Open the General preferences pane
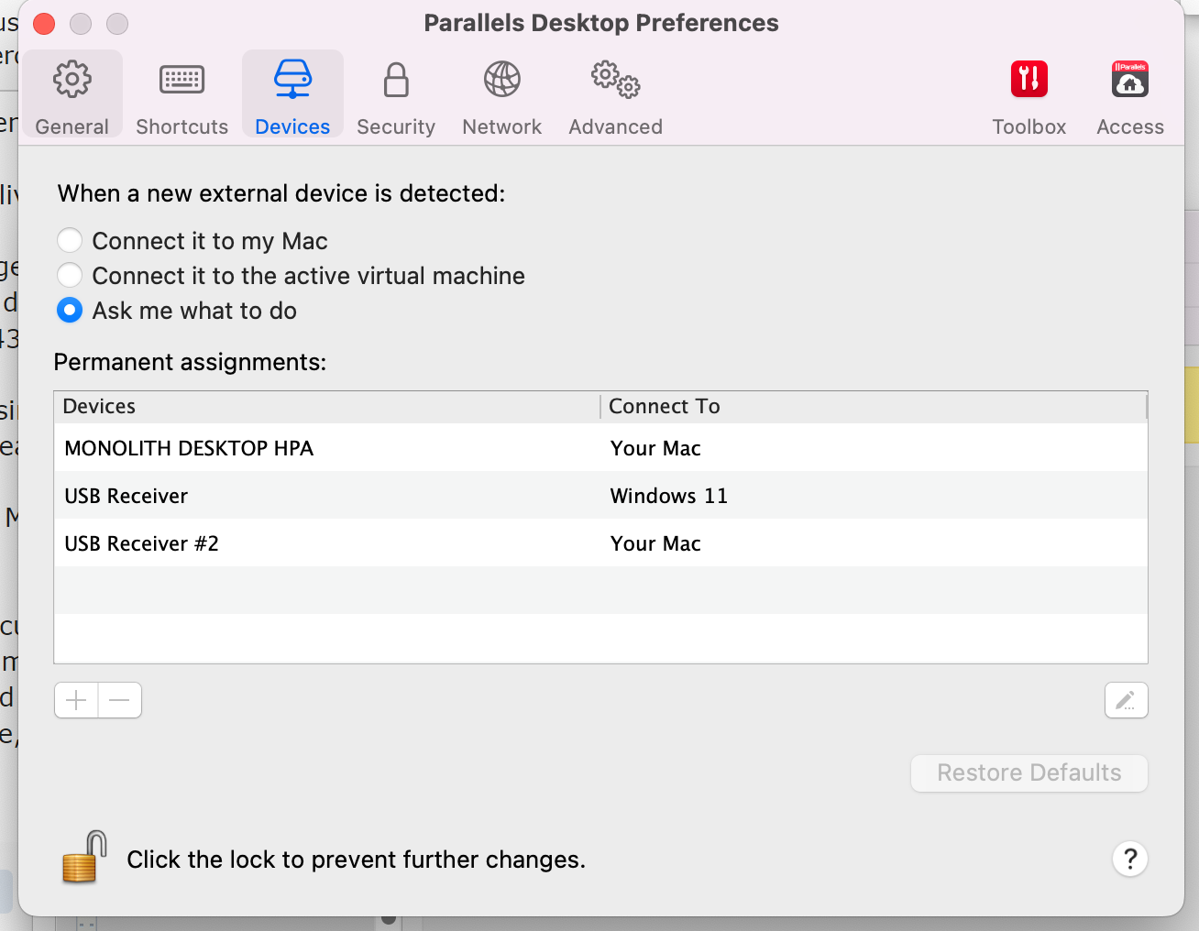This screenshot has height=931, width=1199. pos(72,95)
